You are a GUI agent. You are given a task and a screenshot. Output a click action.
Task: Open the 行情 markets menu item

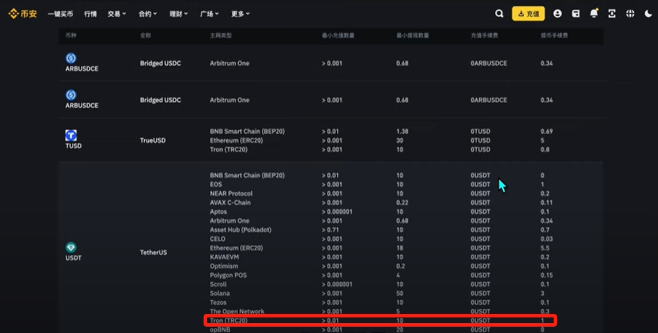point(90,14)
